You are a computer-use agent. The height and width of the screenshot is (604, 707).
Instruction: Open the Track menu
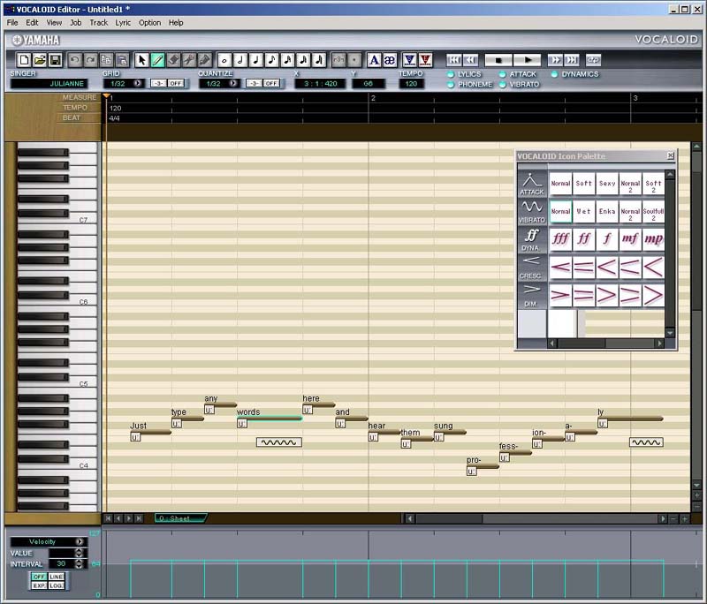[98, 23]
